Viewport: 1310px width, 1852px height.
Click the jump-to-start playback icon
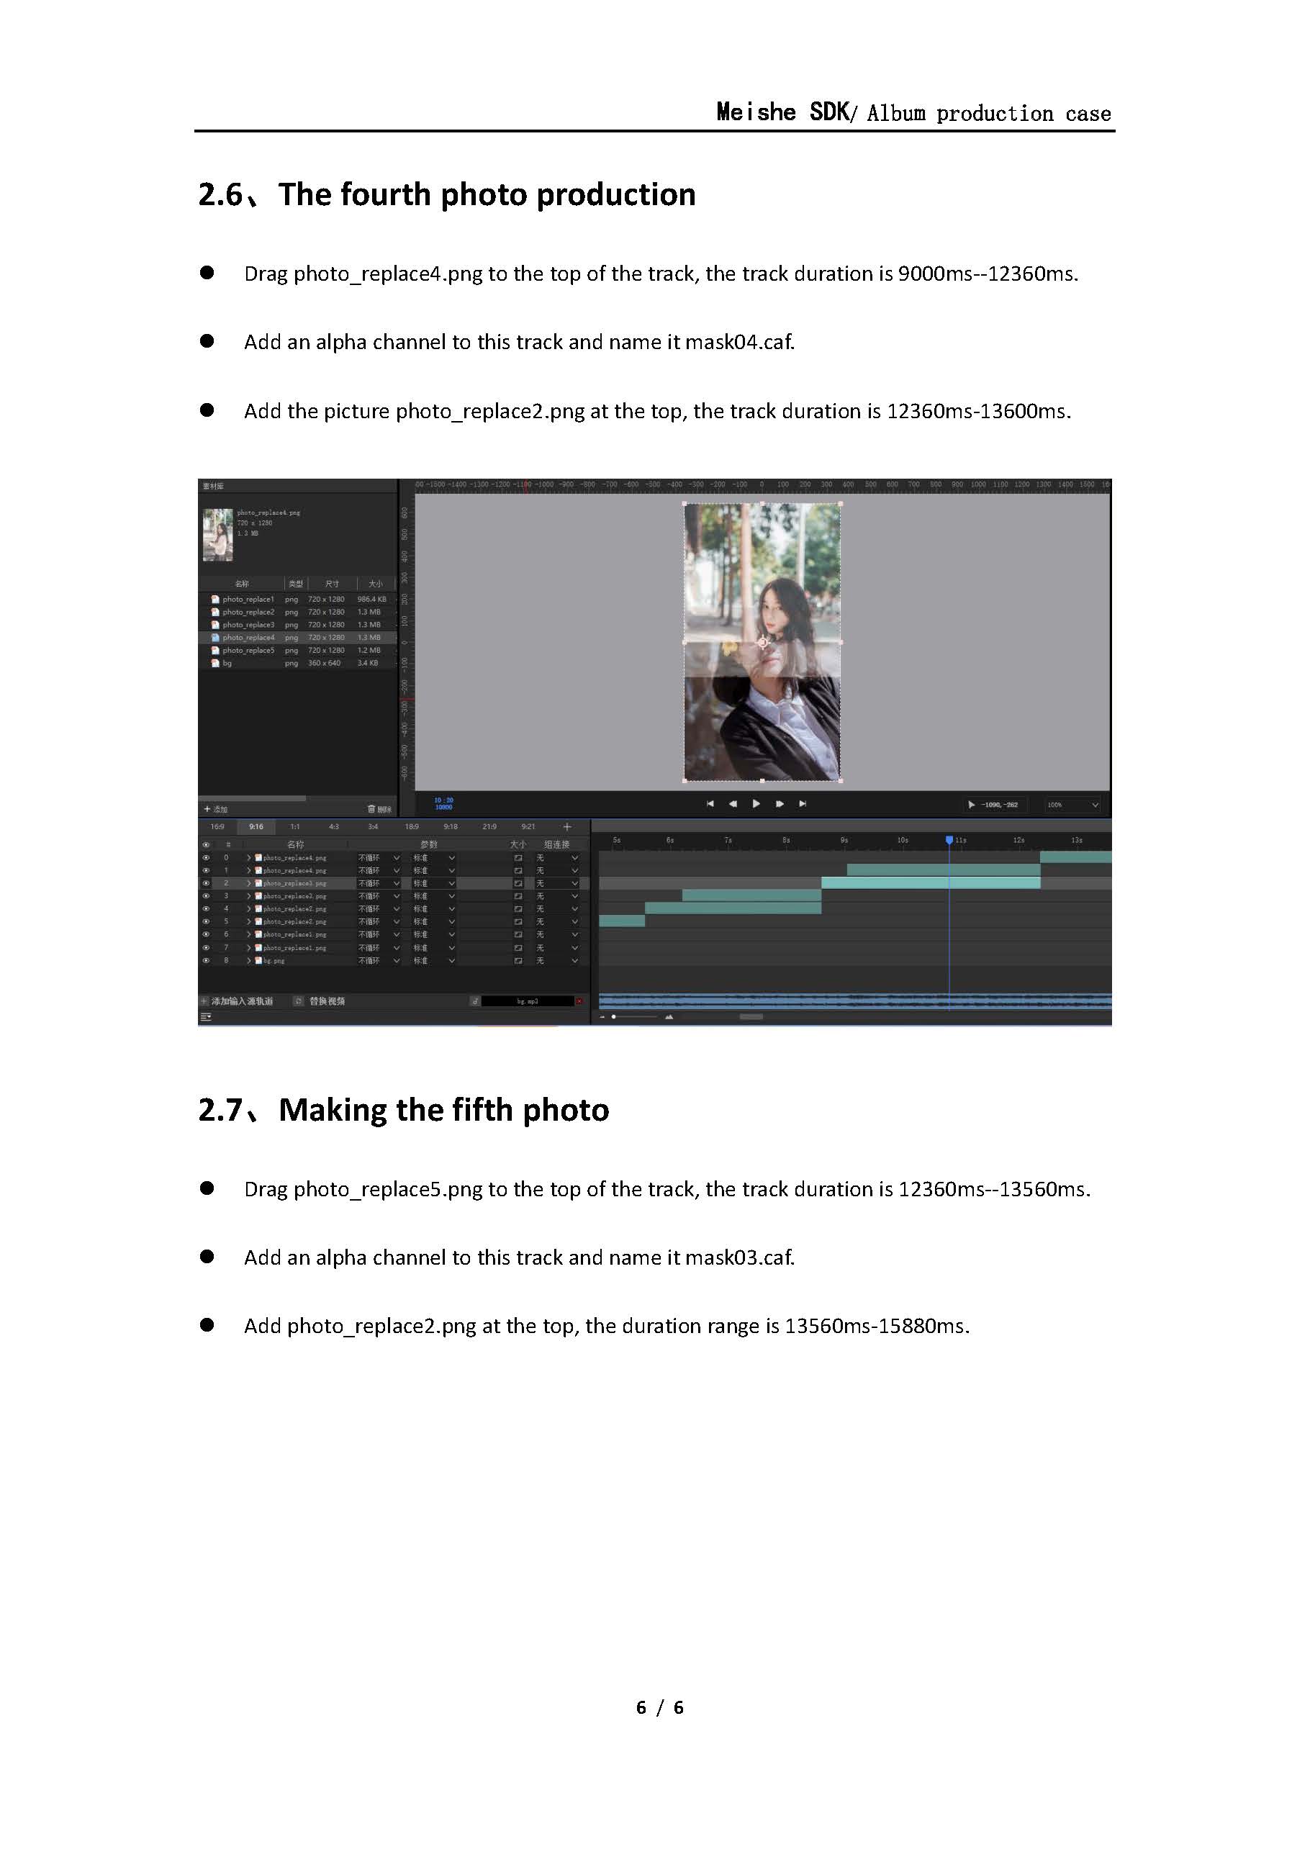pos(710,805)
